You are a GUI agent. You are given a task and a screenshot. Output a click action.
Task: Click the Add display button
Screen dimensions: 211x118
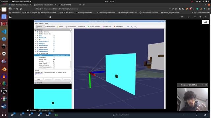click(39, 79)
